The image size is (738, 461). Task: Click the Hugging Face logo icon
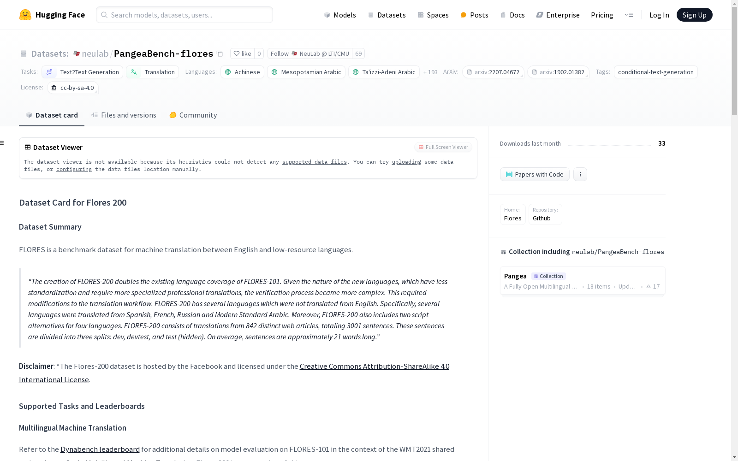25,15
